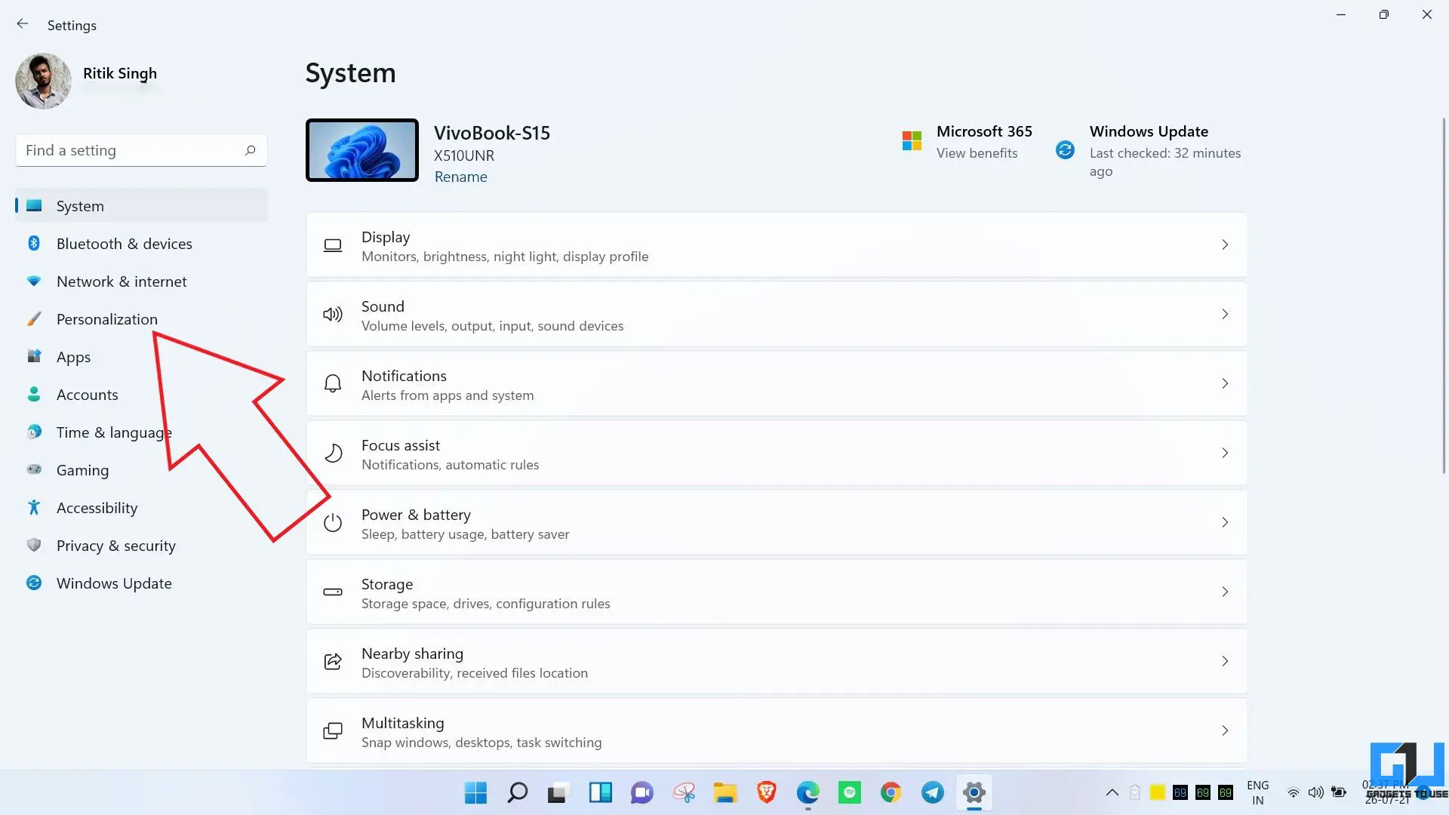
Task: Open taskbar Search
Action: click(x=517, y=792)
